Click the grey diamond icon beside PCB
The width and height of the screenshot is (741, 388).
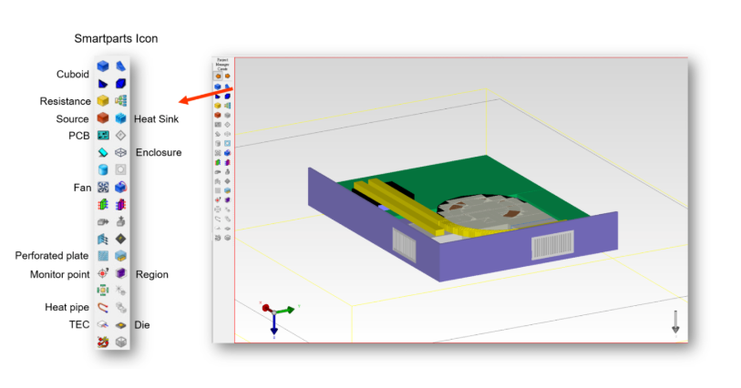tap(120, 136)
